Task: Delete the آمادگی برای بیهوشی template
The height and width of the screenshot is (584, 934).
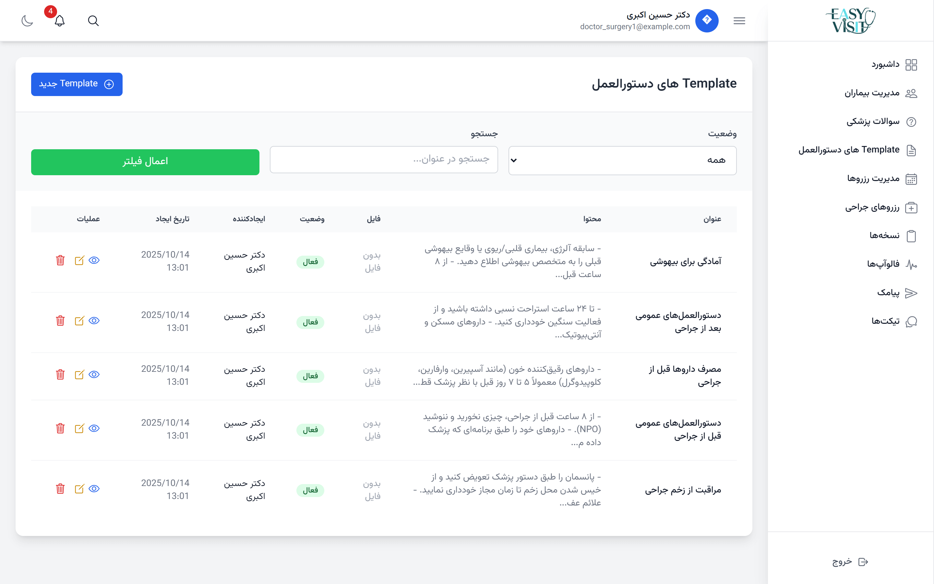Action: coord(60,260)
